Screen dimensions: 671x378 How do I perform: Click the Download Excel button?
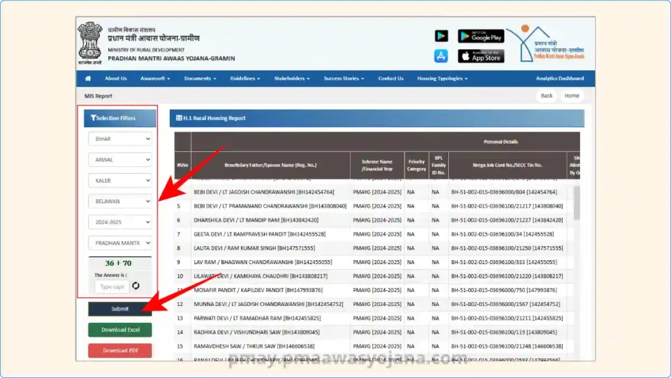click(x=120, y=330)
